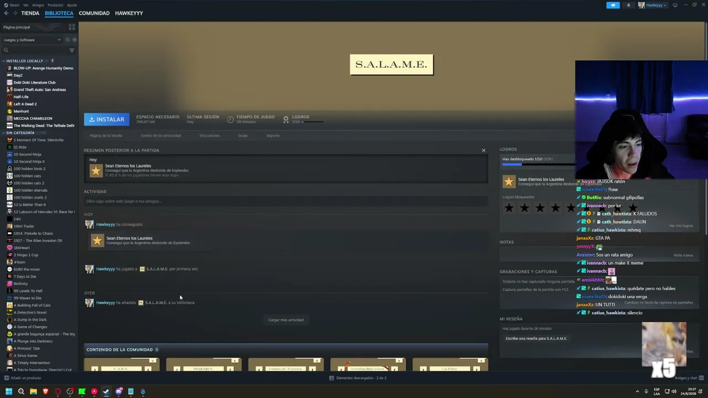Screen dimensions: 708x398
Task: Click the clock icon beside Tiempo de juego
Action: [x=230, y=119]
